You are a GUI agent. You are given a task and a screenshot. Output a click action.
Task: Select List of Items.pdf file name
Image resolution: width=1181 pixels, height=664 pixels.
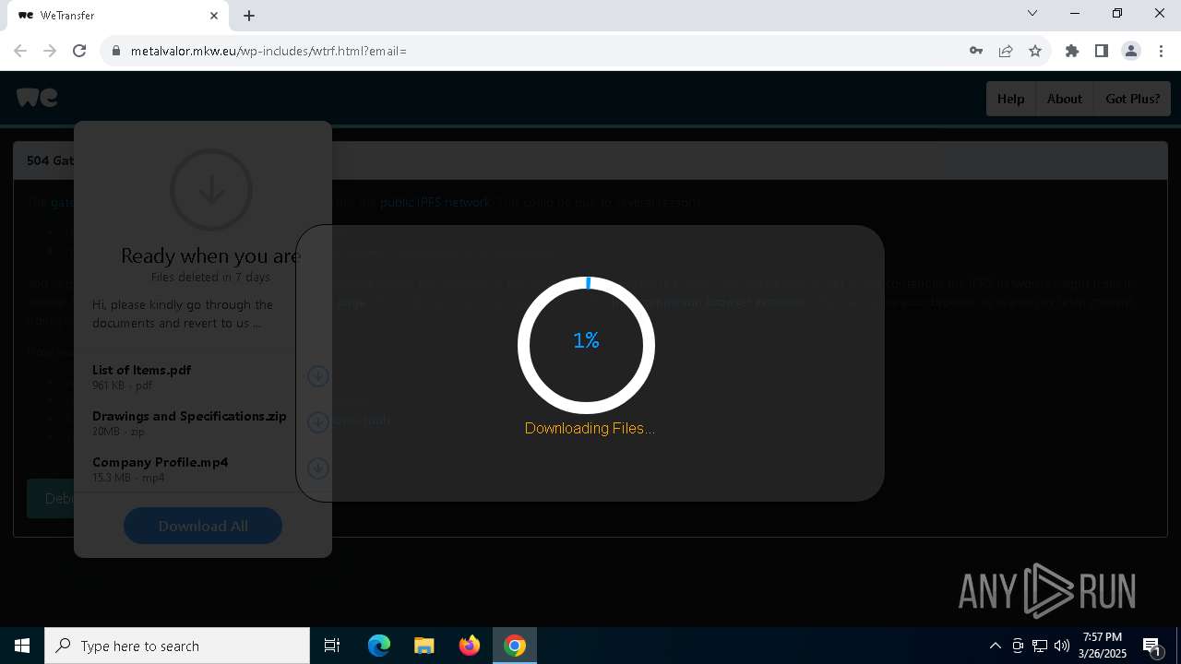141,370
